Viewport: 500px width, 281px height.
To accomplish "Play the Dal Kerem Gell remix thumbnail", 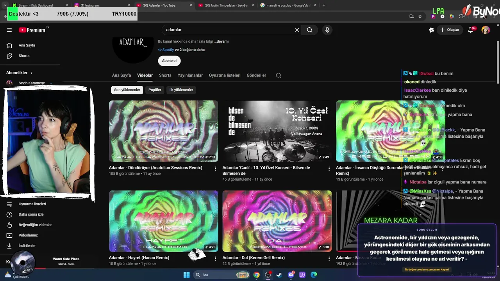I will pyautogui.click(x=277, y=221).
